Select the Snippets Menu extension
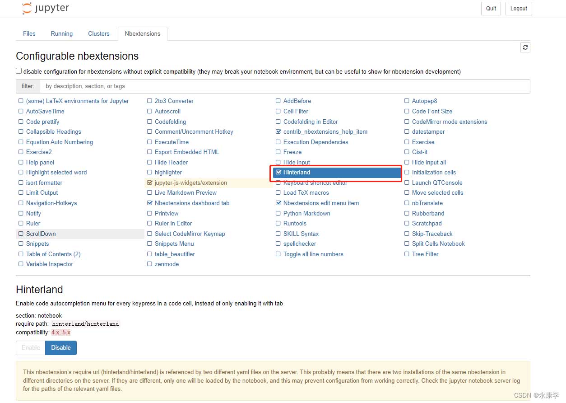Viewport: 566px width, 403px height. click(174, 244)
